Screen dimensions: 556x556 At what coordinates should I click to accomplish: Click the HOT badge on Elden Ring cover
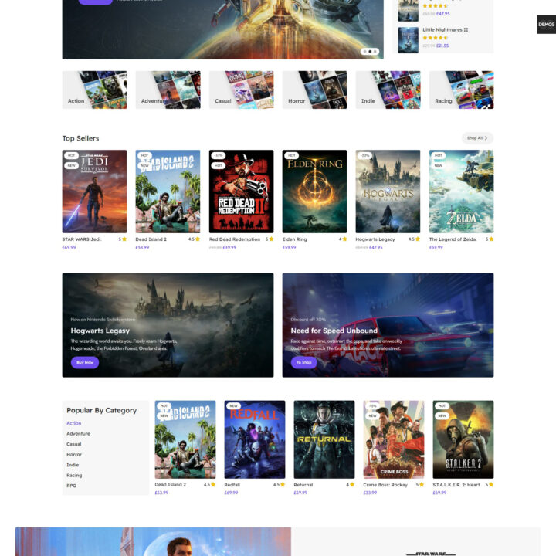coord(291,155)
